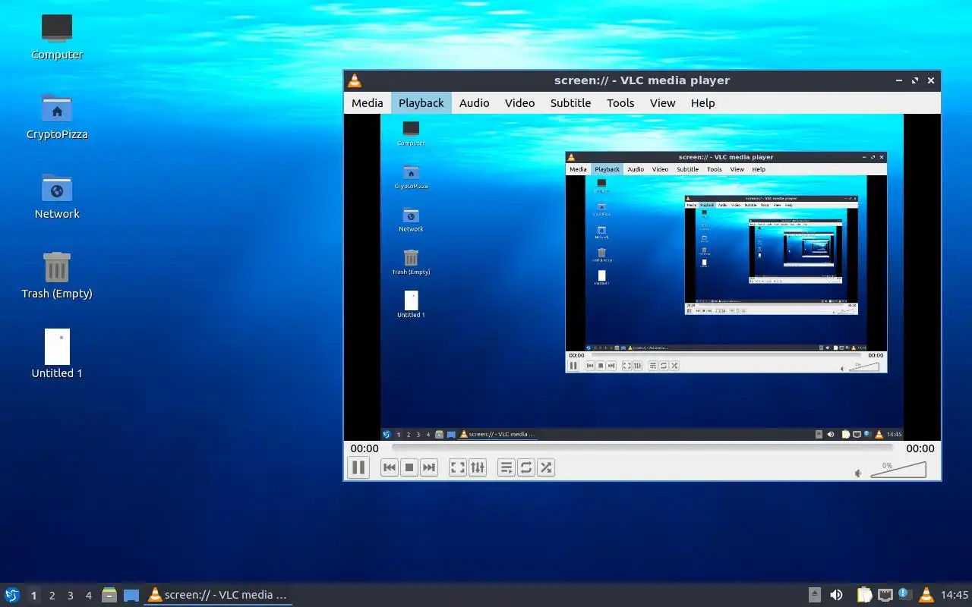Screen dimensions: 972x607
Task: Select the Computer desktop icon
Action: (x=57, y=36)
